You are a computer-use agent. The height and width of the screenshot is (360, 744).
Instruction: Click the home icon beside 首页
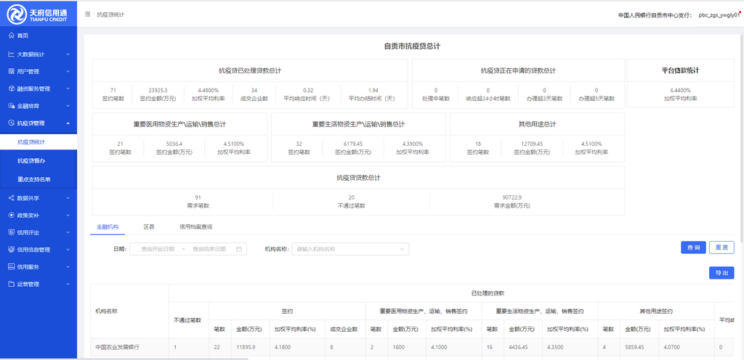click(11, 36)
